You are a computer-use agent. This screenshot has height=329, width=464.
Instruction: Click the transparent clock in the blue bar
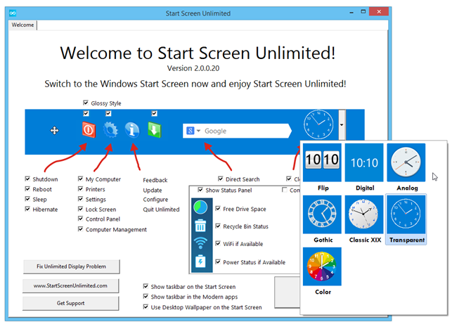click(318, 124)
